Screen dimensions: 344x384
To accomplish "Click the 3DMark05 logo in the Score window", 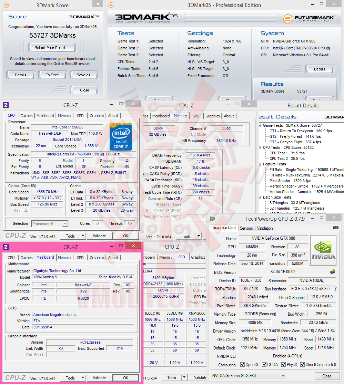I will click(84, 17).
